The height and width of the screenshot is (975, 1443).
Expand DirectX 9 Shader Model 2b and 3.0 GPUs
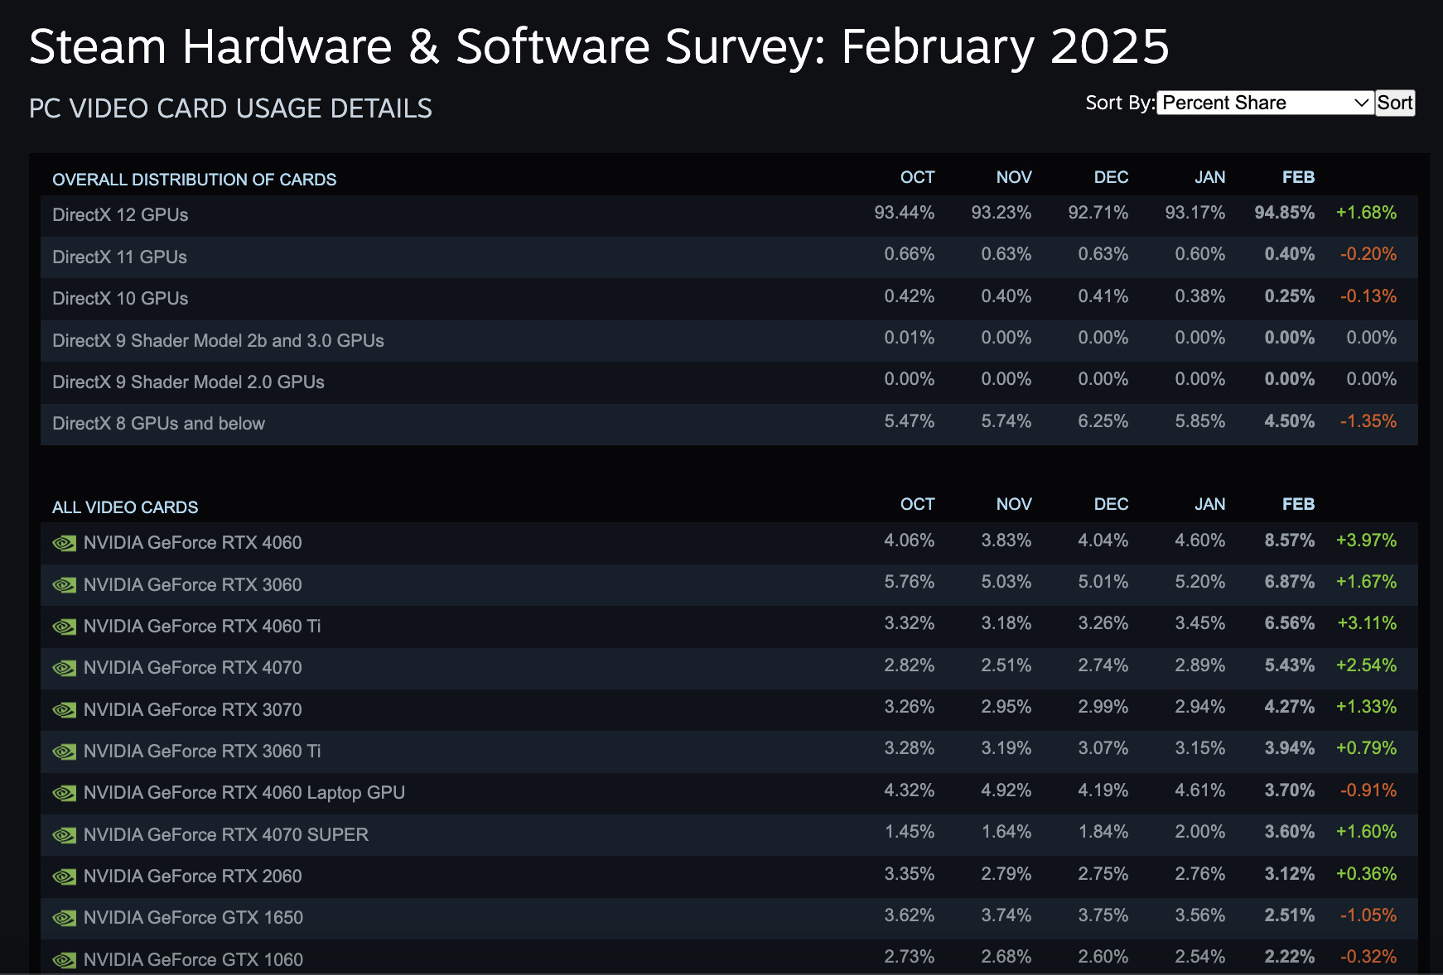tap(729, 340)
